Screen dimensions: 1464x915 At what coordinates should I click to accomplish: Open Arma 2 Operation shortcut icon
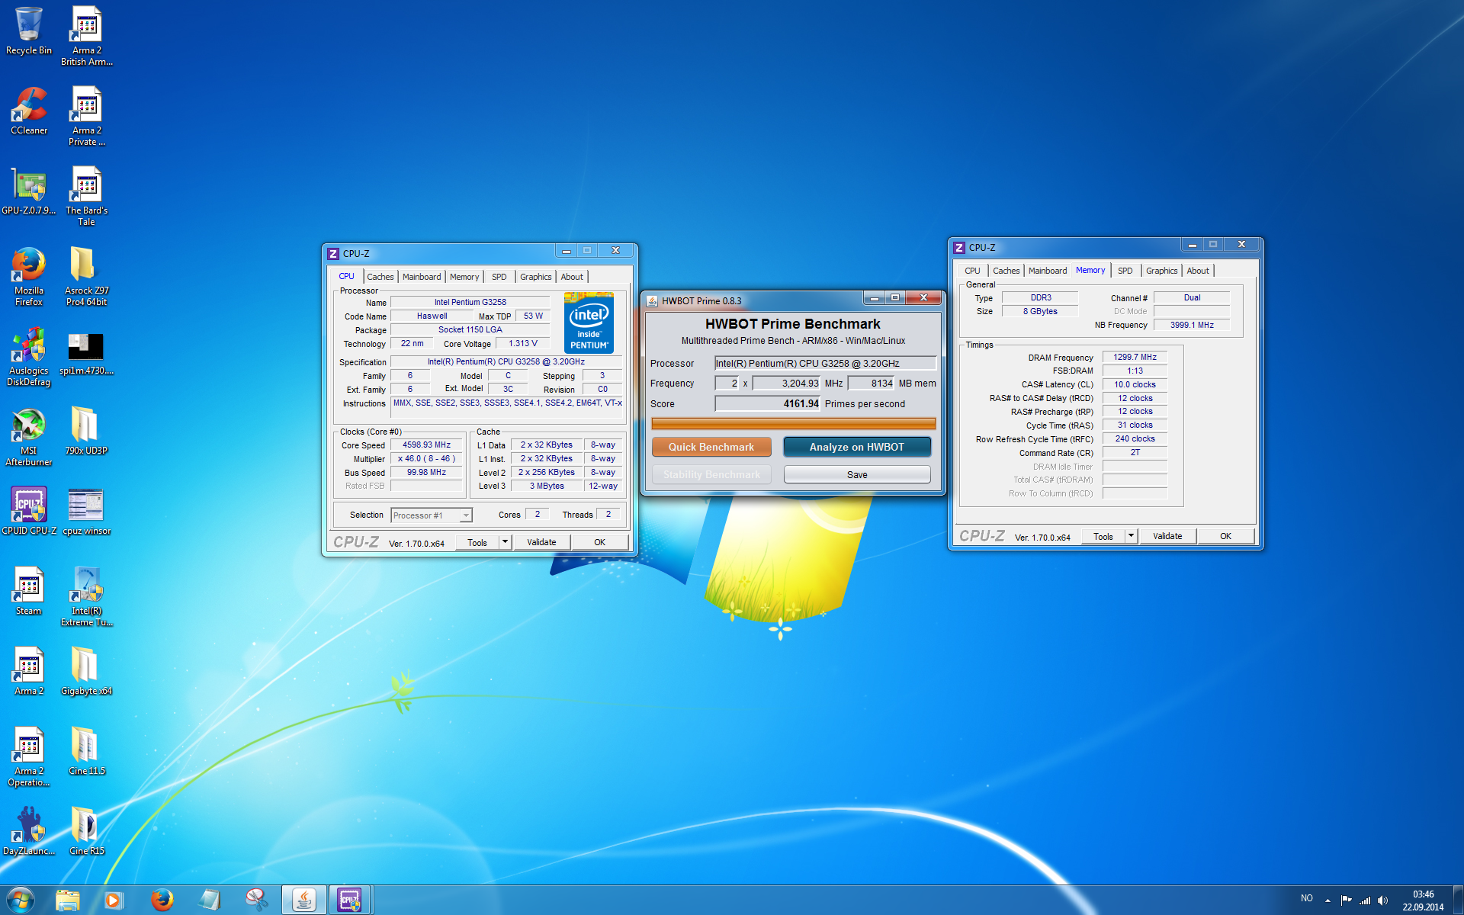point(29,756)
